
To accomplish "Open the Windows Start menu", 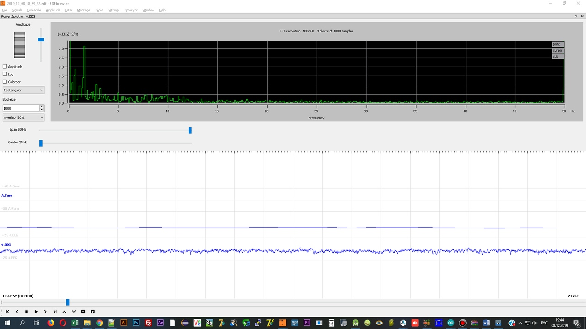I will click(7, 323).
